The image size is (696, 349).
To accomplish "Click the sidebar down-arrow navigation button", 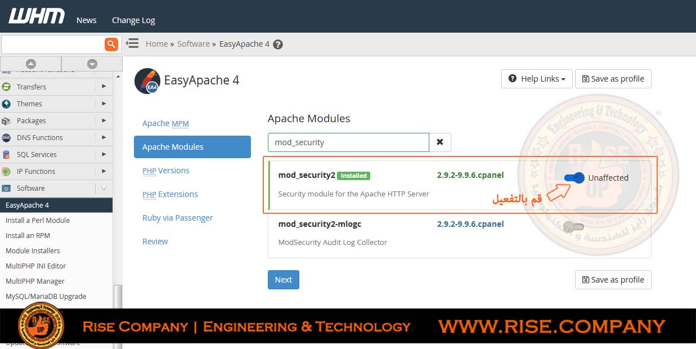I will [92, 64].
